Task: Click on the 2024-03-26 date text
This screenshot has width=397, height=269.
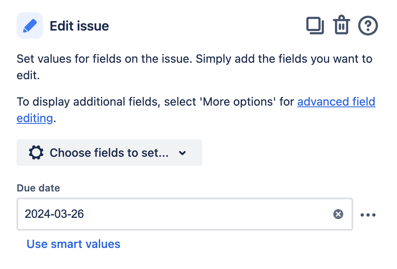Action: (54, 214)
